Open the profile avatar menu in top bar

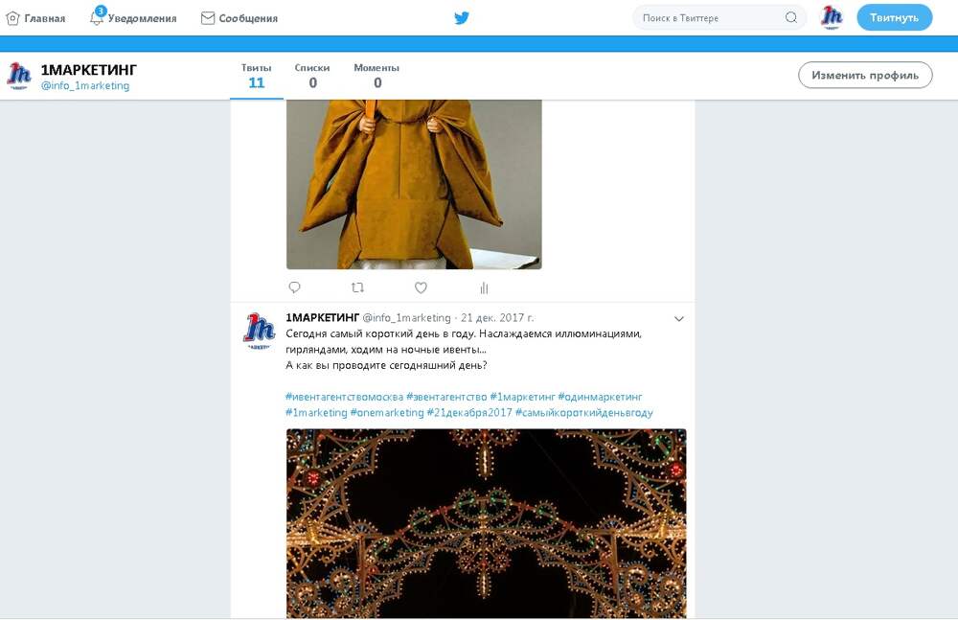click(832, 17)
